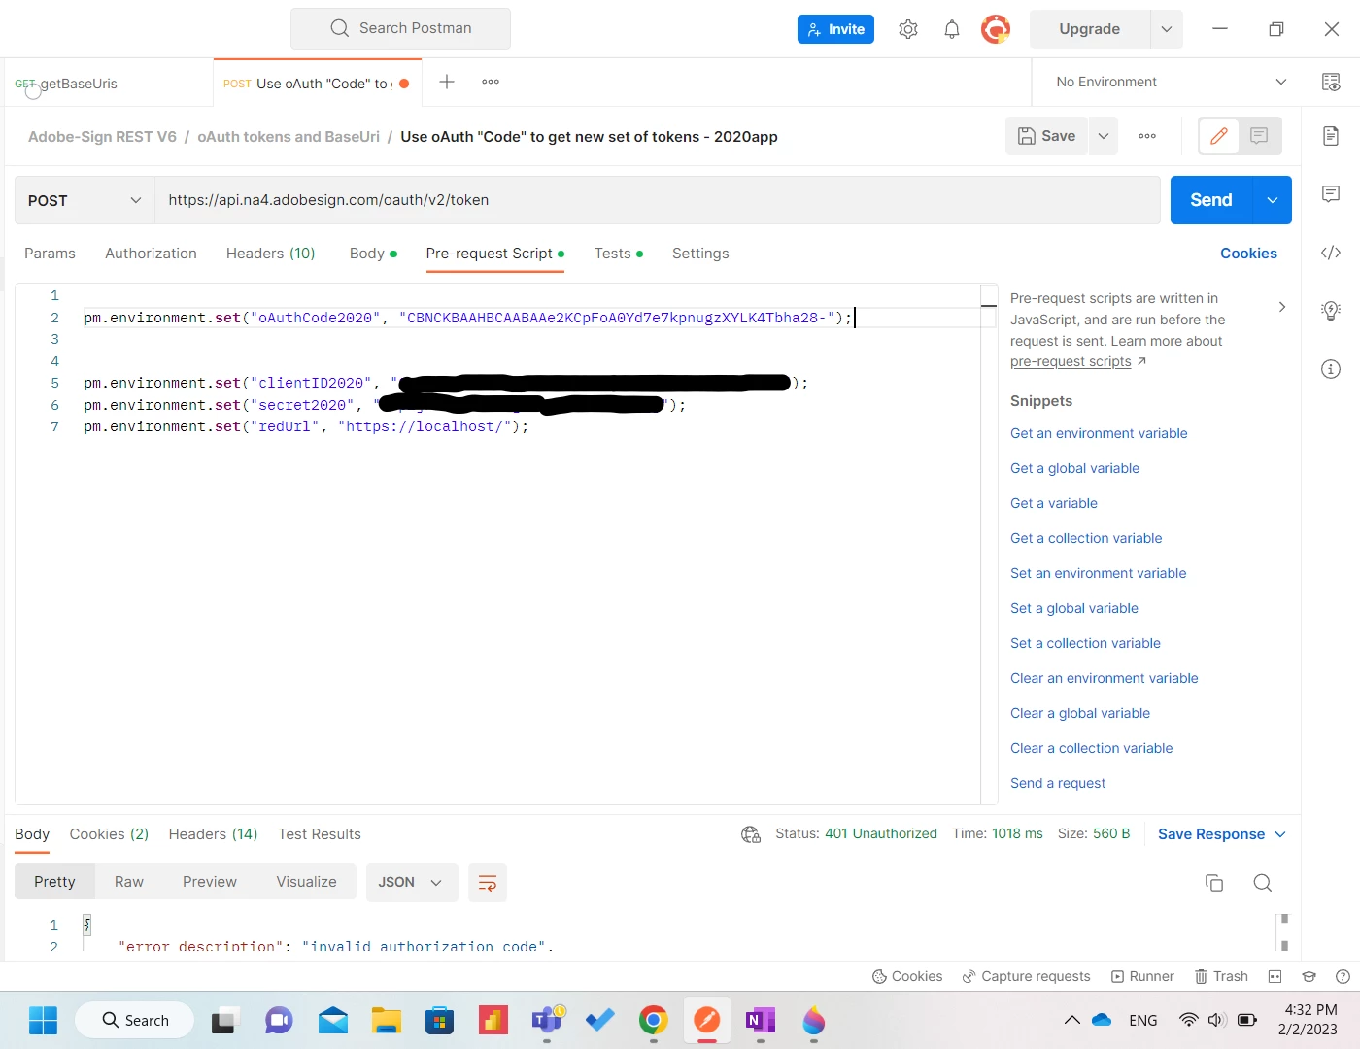The height and width of the screenshot is (1049, 1360).
Task: Open the No Environment dropdown
Action: [1171, 82]
